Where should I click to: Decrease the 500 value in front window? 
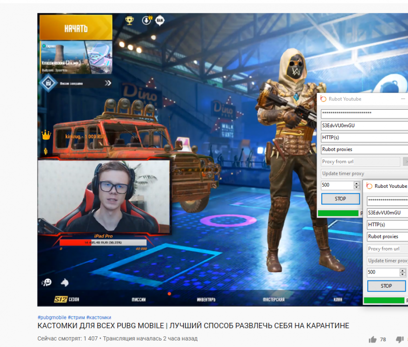402,274
